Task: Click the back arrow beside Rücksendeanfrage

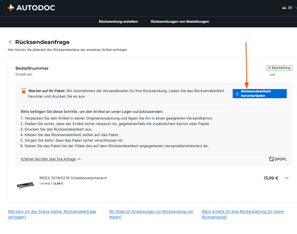Action: (x=10, y=42)
